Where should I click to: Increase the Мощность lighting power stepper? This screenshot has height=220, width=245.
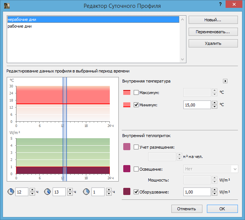click(x=214, y=178)
